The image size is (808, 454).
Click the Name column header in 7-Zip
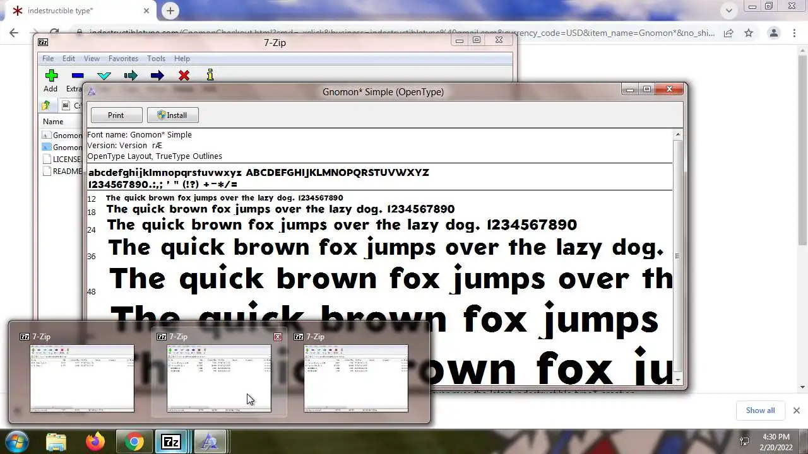pyautogui.click(x=53, y=122)
